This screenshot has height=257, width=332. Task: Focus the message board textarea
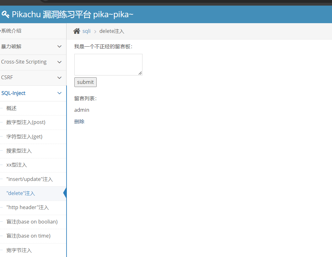click(x=108, y=64)
